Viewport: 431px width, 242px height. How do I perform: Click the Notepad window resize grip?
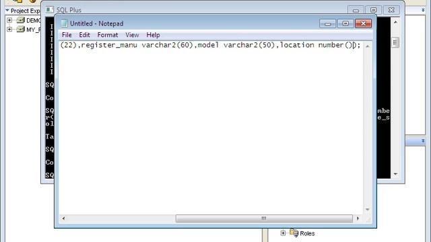[368, 220]
